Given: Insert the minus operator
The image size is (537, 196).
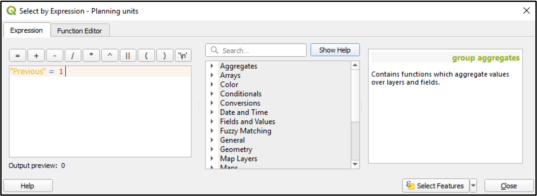Looking at the screenshot, I should (55, 55).
